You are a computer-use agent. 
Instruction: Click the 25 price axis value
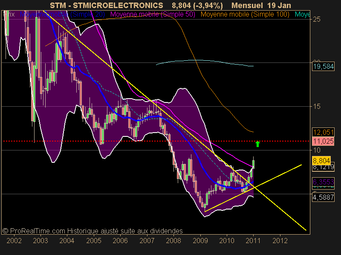317,19
